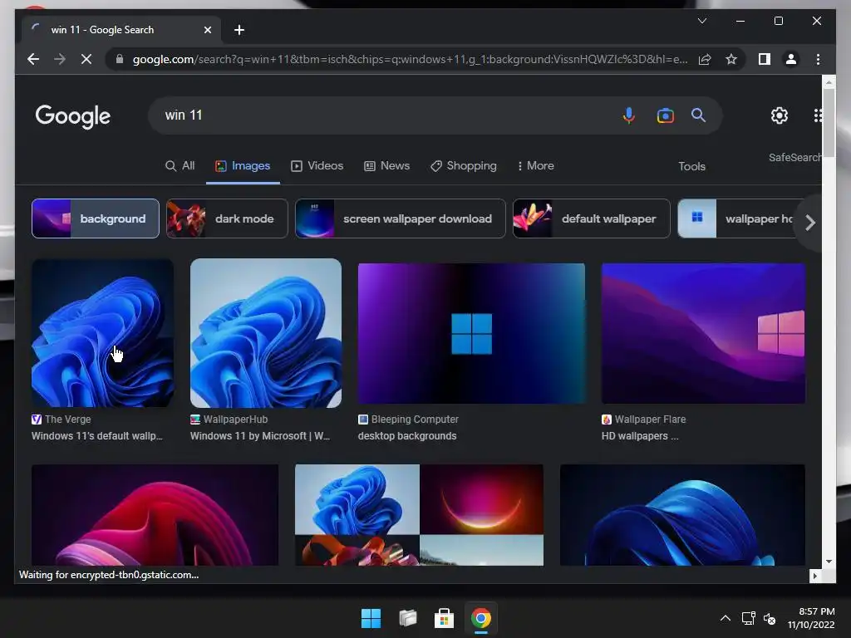Click the scrollbar up arrow
851x638 pixels.
click(829, 82)
